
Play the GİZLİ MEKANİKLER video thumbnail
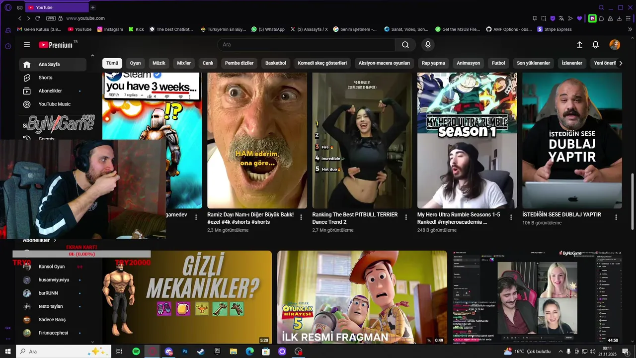point(187,297)
